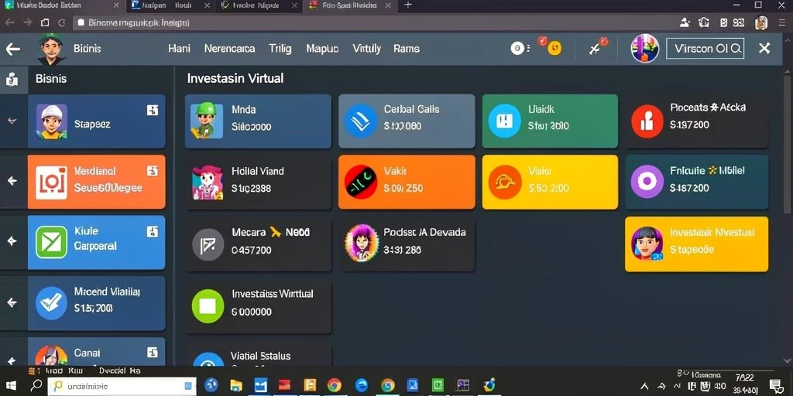Open the yellow Investair Nvestual card

pyautogui.click(x=696, y=244)
